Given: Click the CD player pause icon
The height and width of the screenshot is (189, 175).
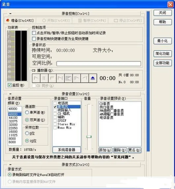Looking at the screenshot, I should click(x=44, y=78).
